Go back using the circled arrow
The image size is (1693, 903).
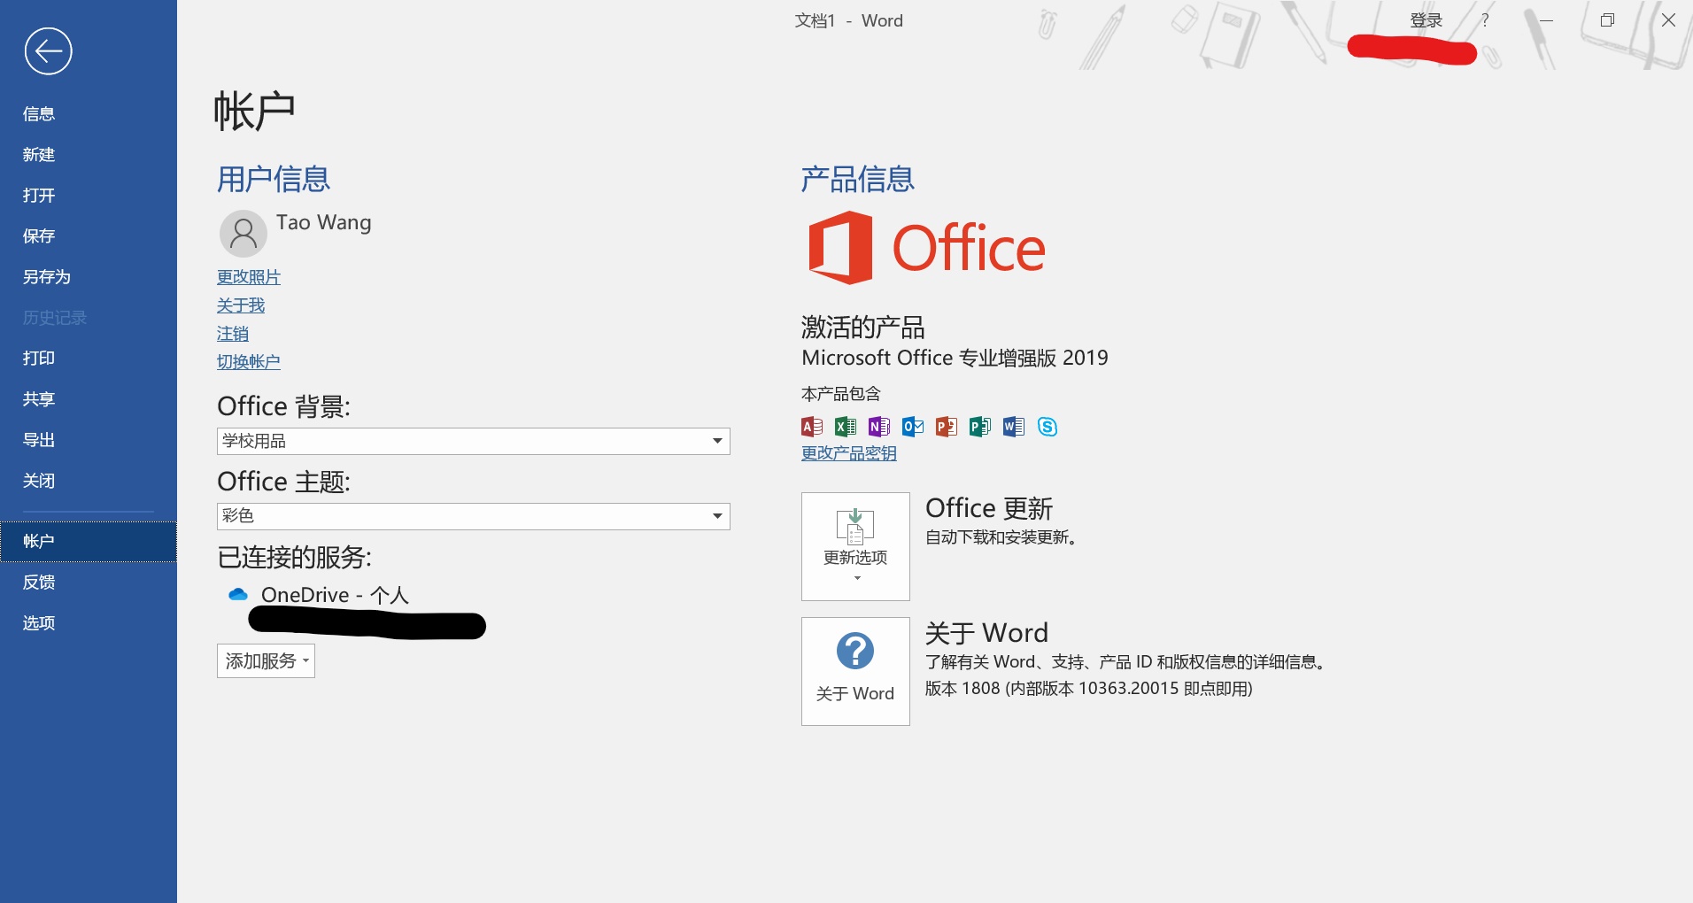click(x=48, y=51)
